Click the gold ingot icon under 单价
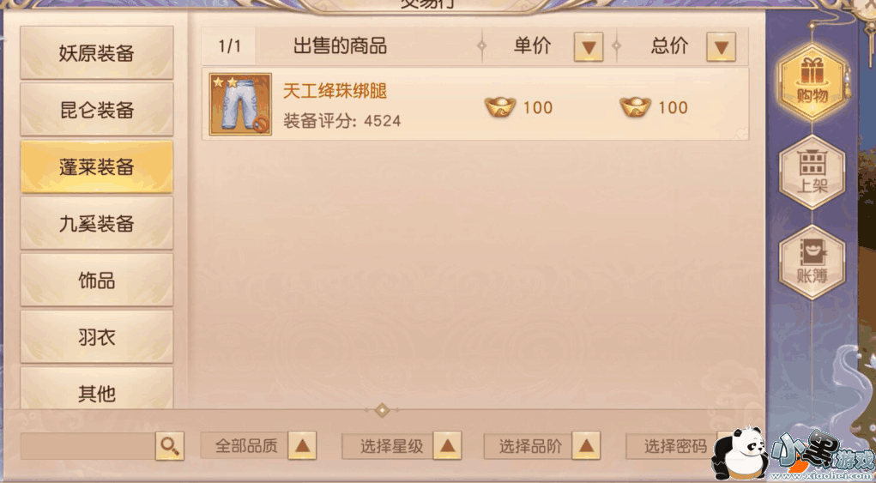The width and height of the screenshot is (876, 483). 500,106
